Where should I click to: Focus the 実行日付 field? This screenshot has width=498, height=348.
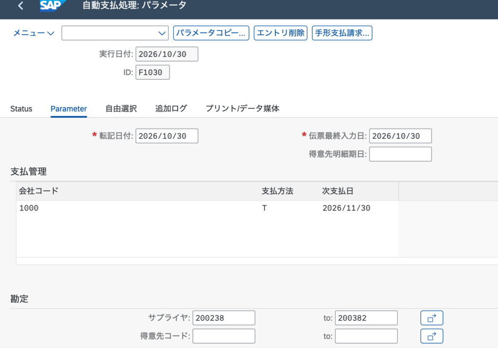(167, 54)
